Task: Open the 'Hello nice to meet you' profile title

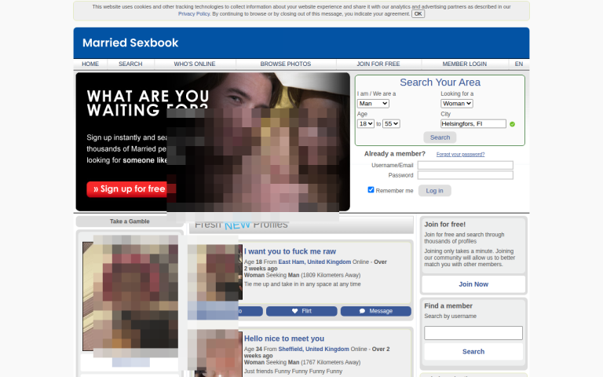Action: 284,339
